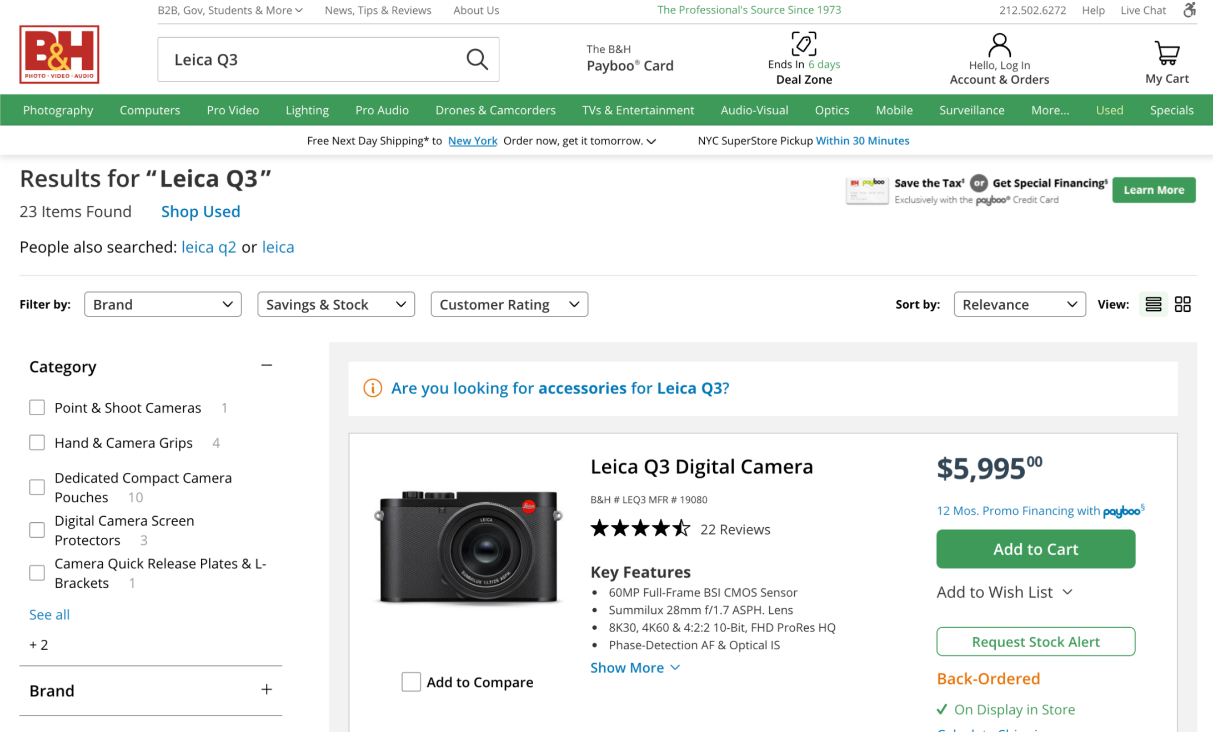Open the Deal Zone tag icon
The height and width of the screenshot is (732, 1213).
(x=803, y=44)
